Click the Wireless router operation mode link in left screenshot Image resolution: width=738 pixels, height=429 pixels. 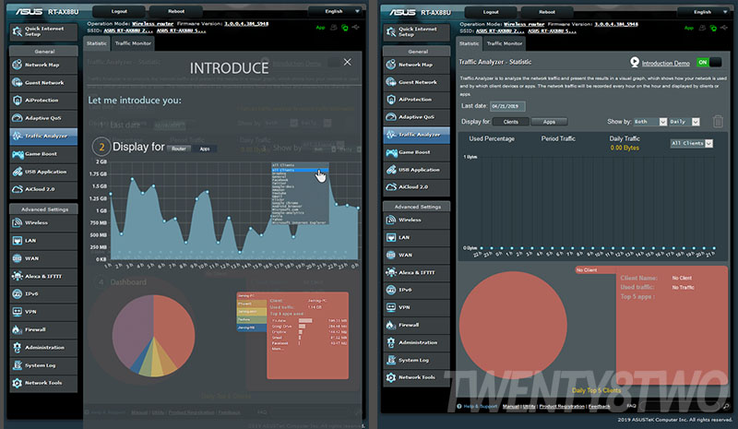click(x=152, y=24)
